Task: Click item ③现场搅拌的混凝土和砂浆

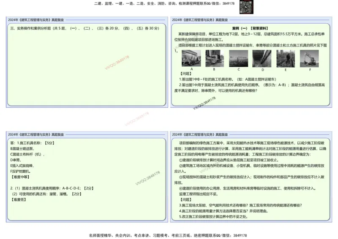Action: point(249,180)
